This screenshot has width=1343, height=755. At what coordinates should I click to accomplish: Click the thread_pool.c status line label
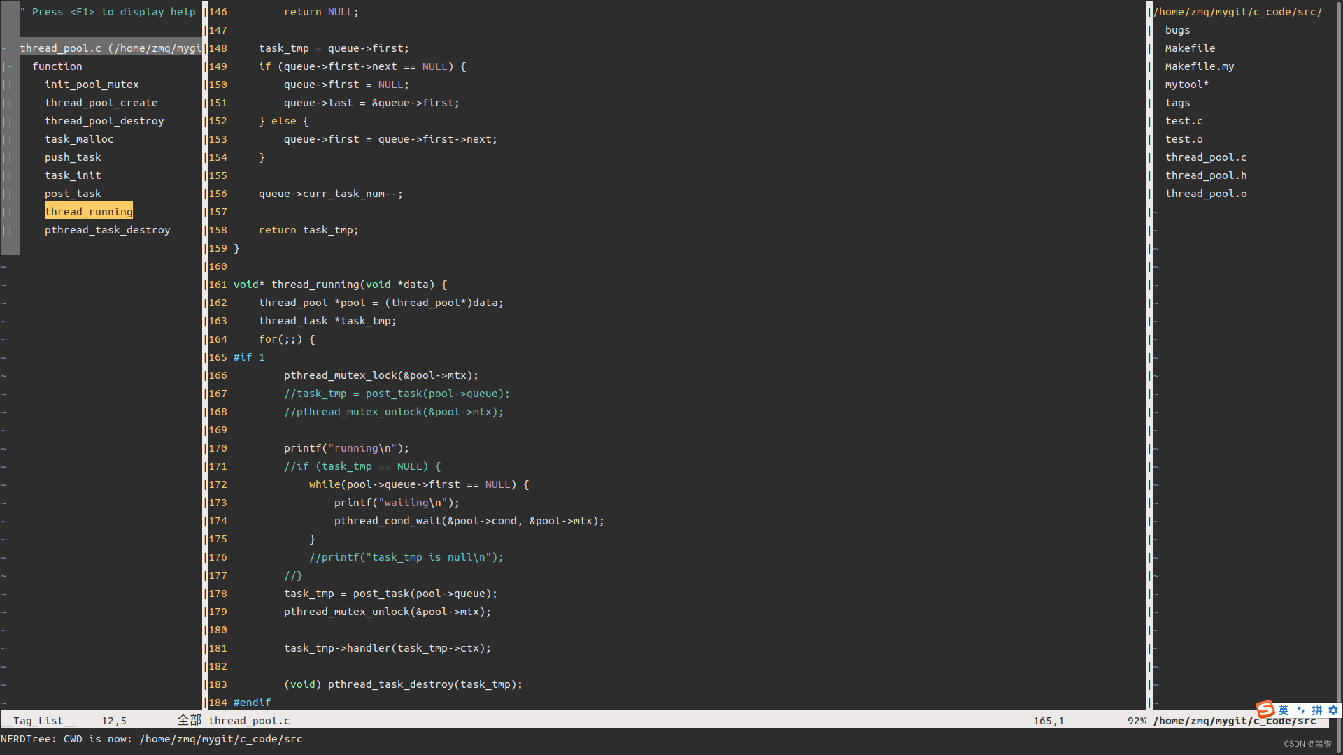click(249, 720)
